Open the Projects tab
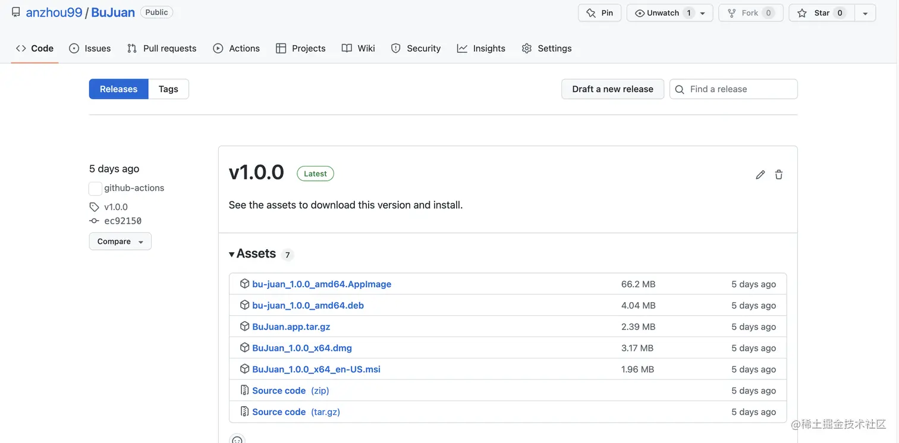 click(x=301, y=48)
